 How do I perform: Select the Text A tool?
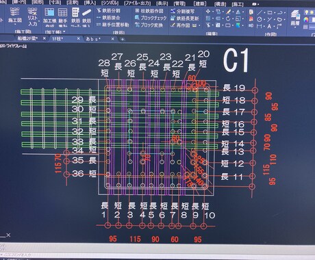point(269,26)
